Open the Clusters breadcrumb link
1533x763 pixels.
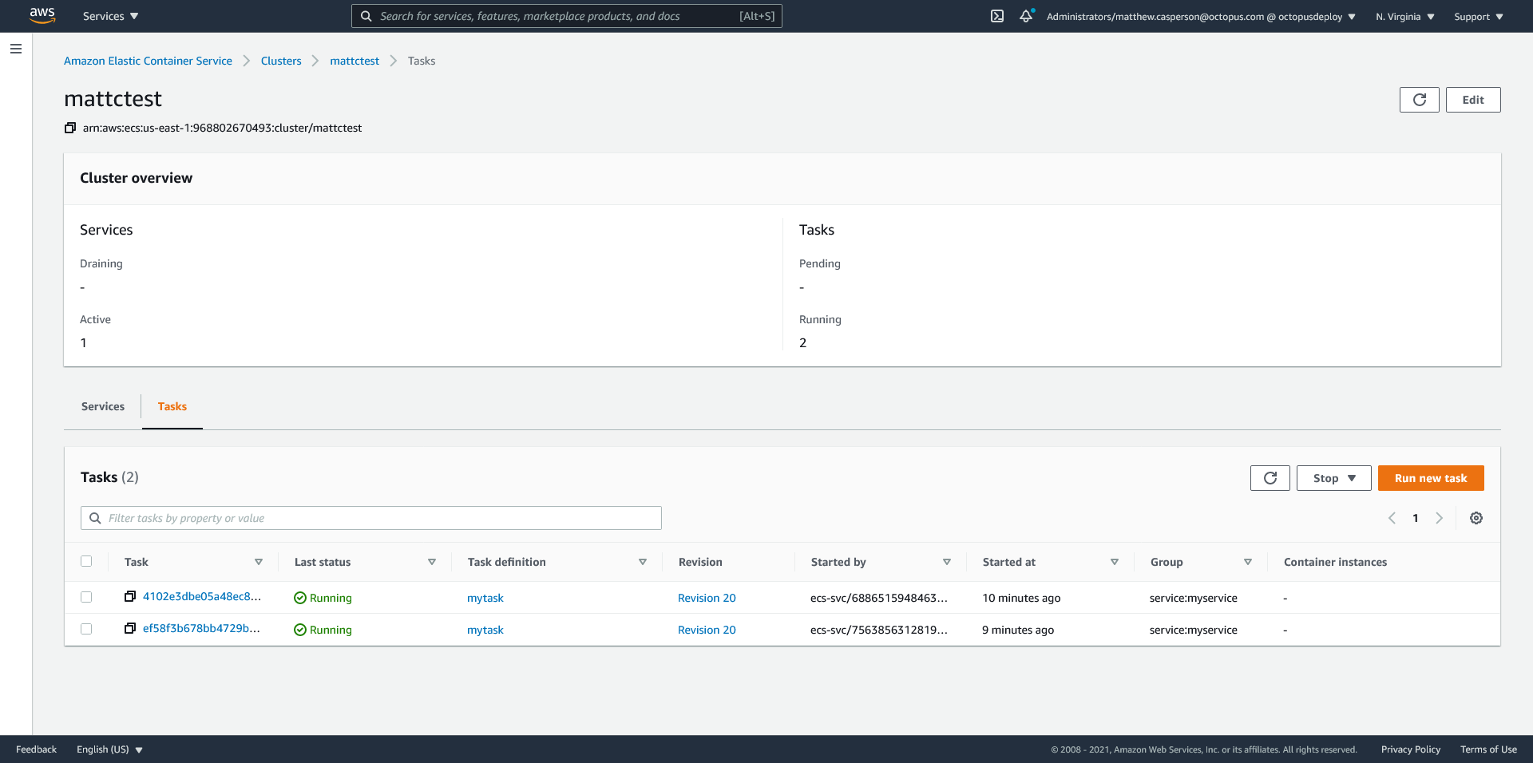pos(281,61)
